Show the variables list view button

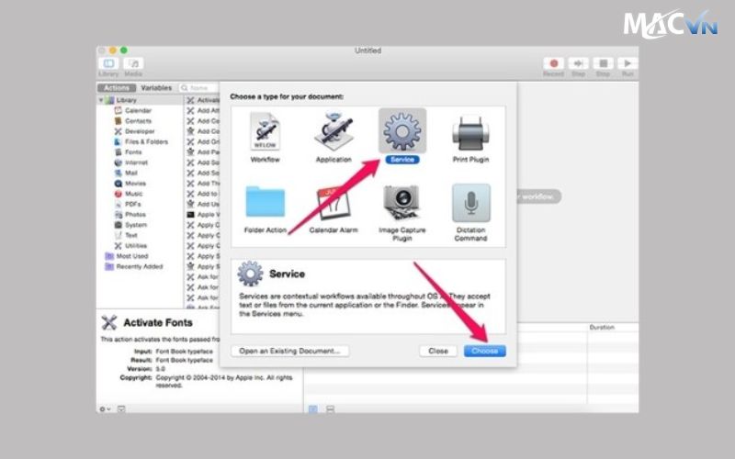coord(330,409)
